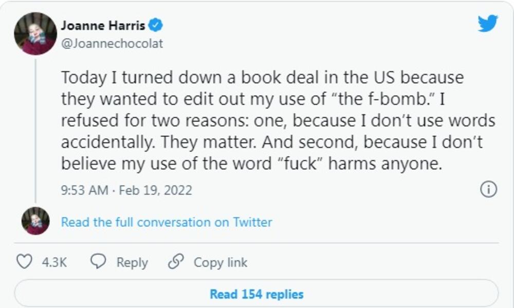This screenshot has width=514, height=308.
Task: Click the Twitter bird logo
Action: click(487, 24)
